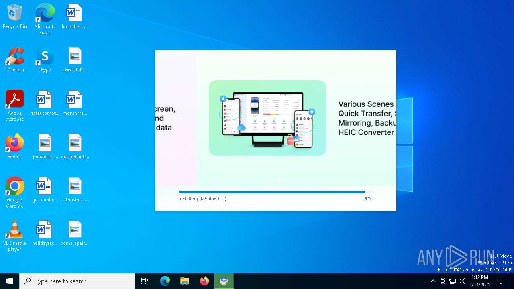Image resolution: width=514 pixels, height=289 pixels.
Task: Open Adobe Acrobat shortcut
Action: 15,106
